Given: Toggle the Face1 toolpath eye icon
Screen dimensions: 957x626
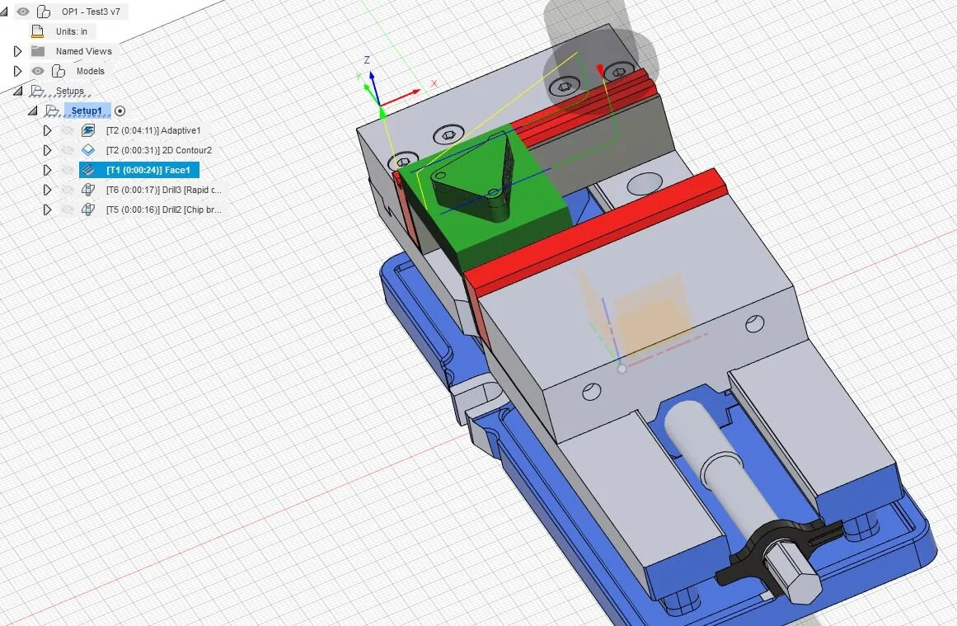Looking at the screenshot, I should (68, 170).
